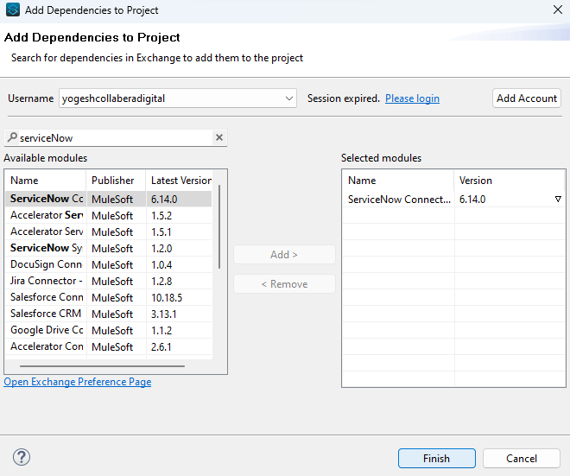The height and width of the screenshot is (476, 570).
Task: Open the Username dropdown list
Action: pos(288,98)
